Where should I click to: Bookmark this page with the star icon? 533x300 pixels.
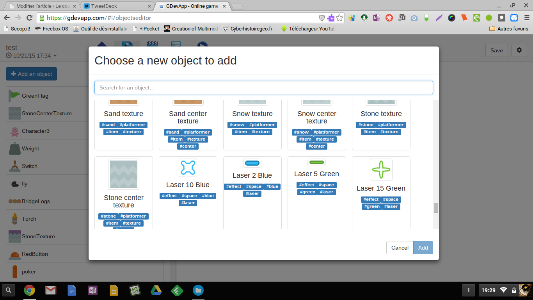(339, 18)
